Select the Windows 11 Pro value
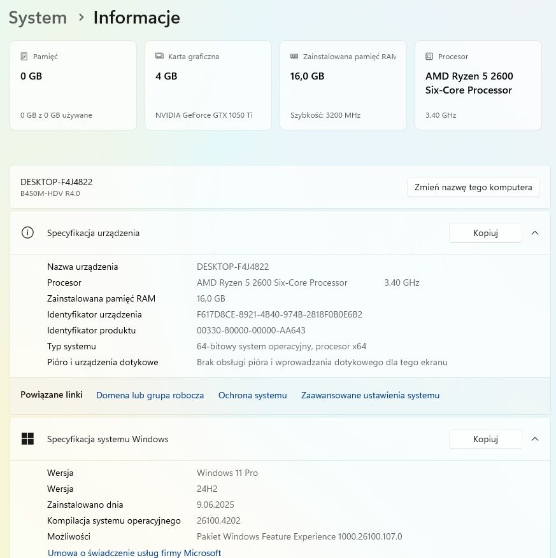Screen dimensions: 556x558 pyautogui.click(x=227, y=473)
